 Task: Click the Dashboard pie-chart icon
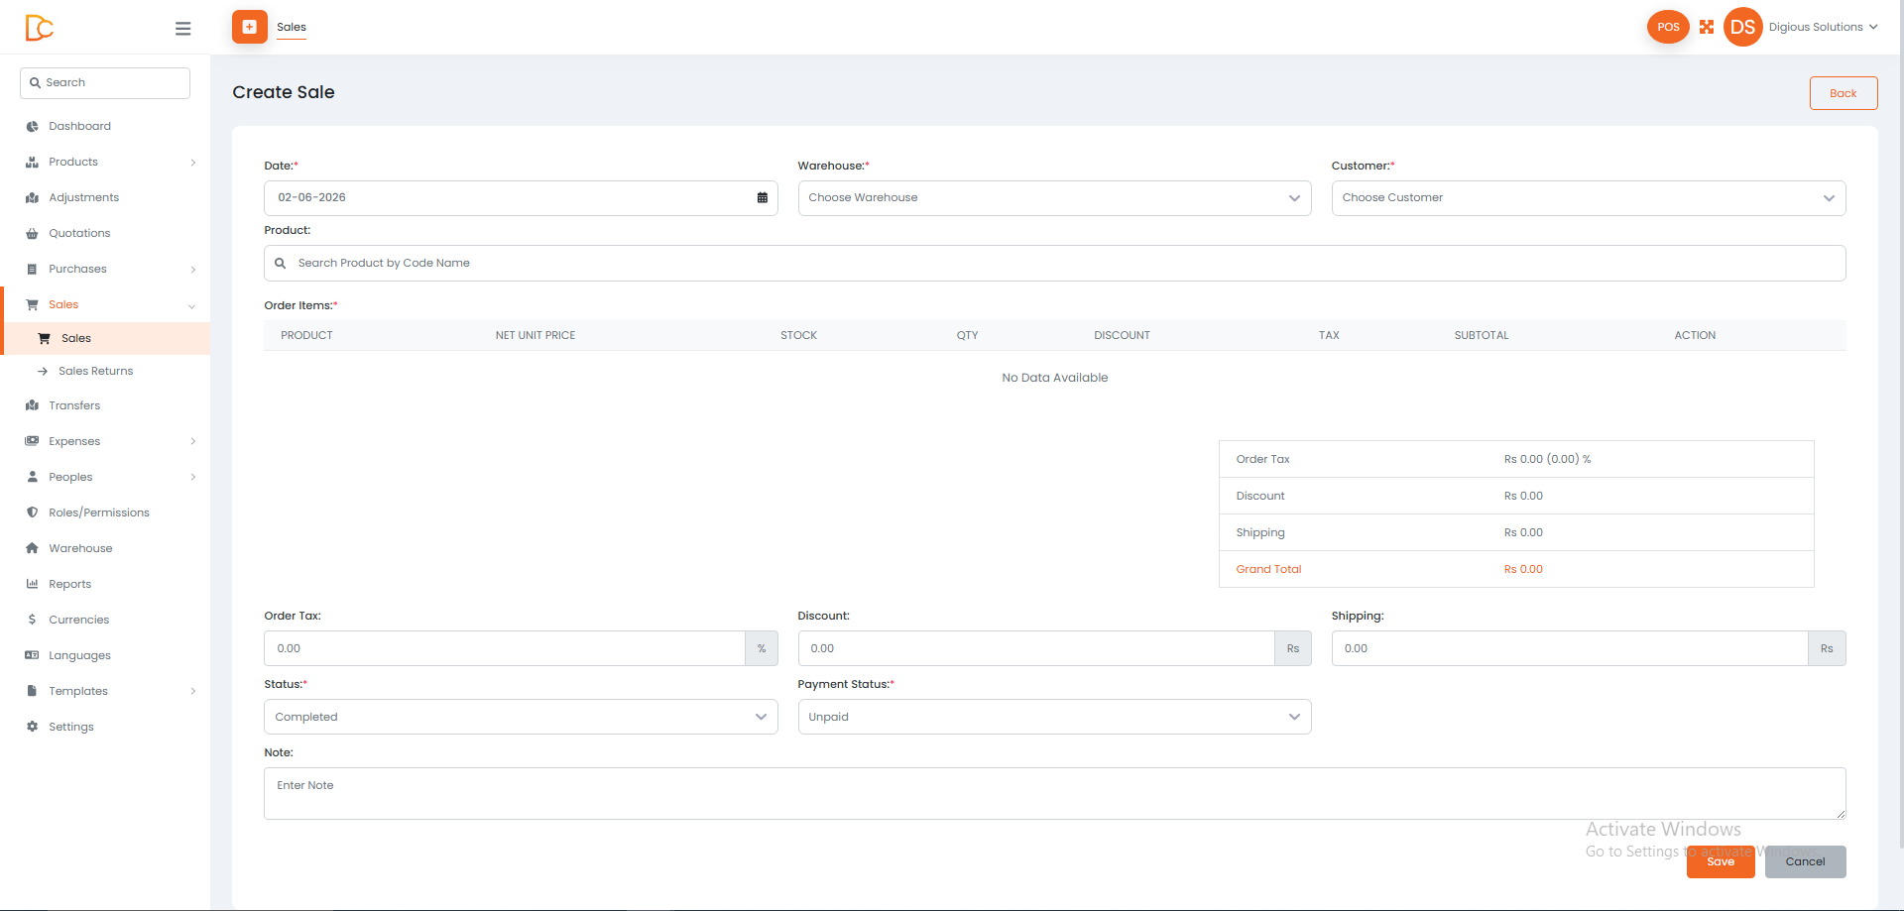[x=32, y=126]
